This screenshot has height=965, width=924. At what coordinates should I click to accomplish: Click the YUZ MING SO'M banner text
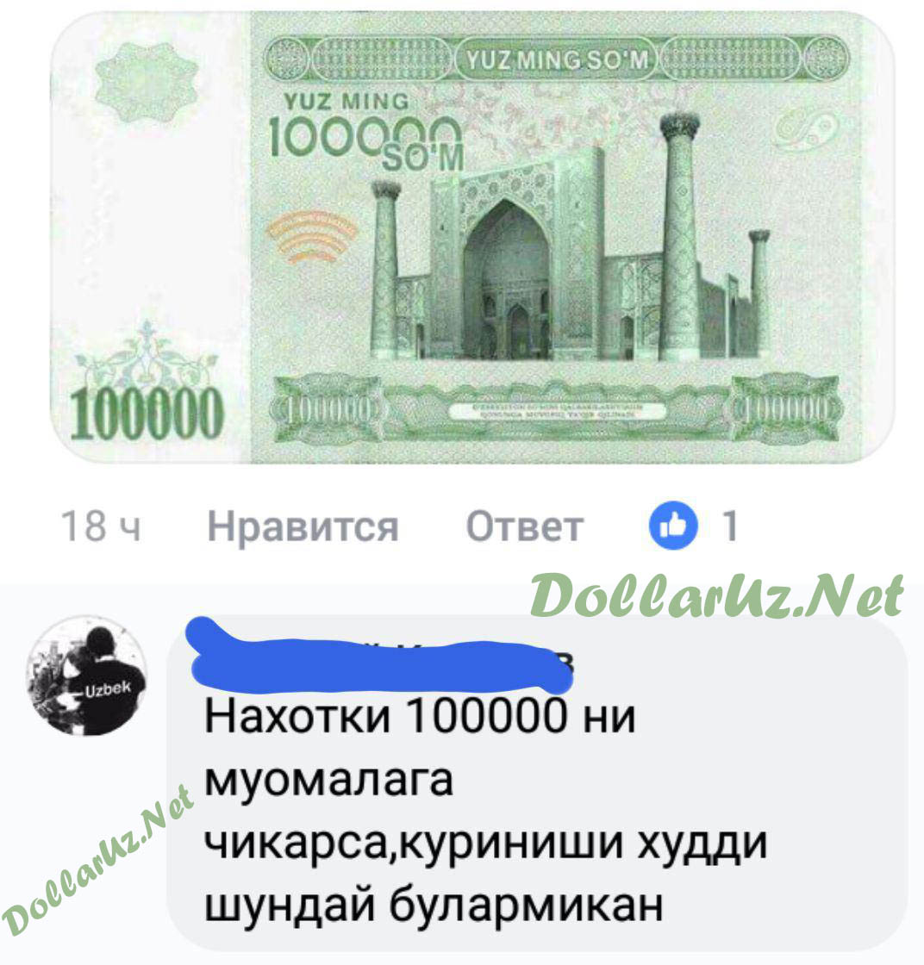pyautogui.click(x=557, y=60)
